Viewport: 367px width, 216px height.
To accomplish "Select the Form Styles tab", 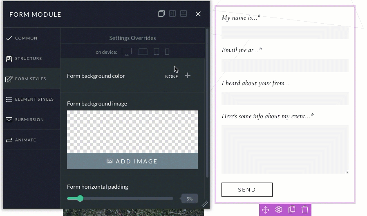I will (31, 79).
